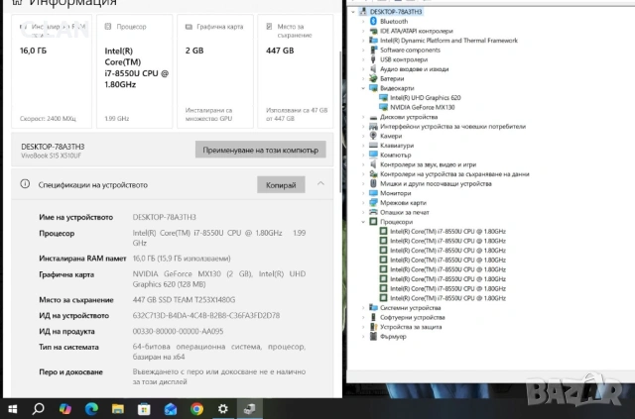The width and height of the screenshot is (635, 419).
Task: Open the Процесор info card
Action: [x=135, y=71]
